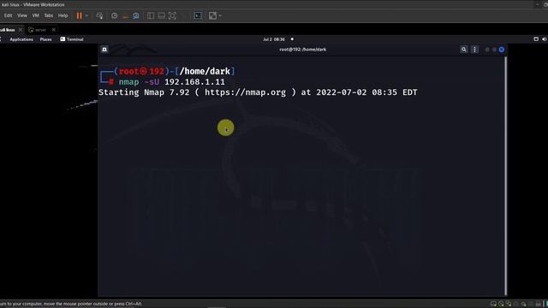Open the power options dropdown beside pause
The image size is (548, 308).
pos(86,15)
